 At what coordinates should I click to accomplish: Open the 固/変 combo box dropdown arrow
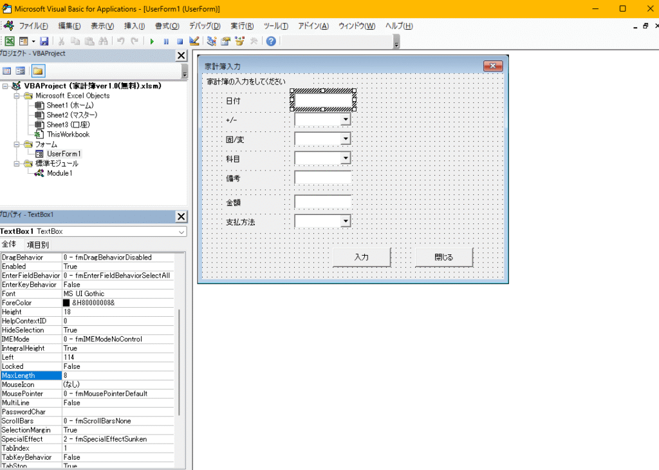(346, 138)
